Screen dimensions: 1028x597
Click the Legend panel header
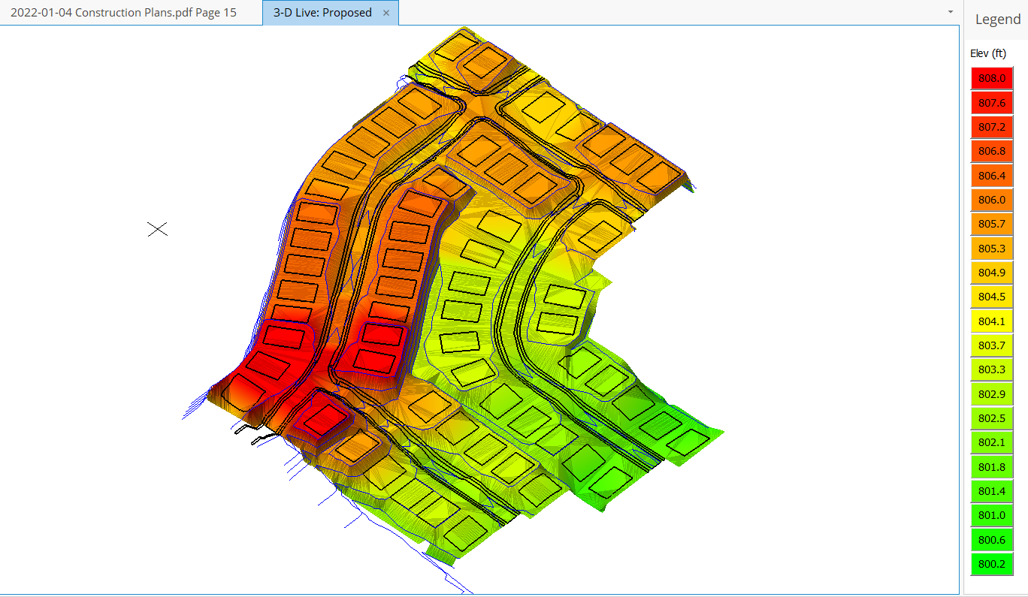[997, 20]
